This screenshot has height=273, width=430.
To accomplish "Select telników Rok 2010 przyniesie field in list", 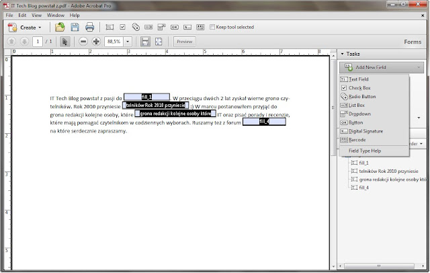I will click(x=388, y=171).
